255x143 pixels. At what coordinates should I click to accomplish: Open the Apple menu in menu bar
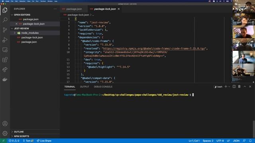point(3,1)
